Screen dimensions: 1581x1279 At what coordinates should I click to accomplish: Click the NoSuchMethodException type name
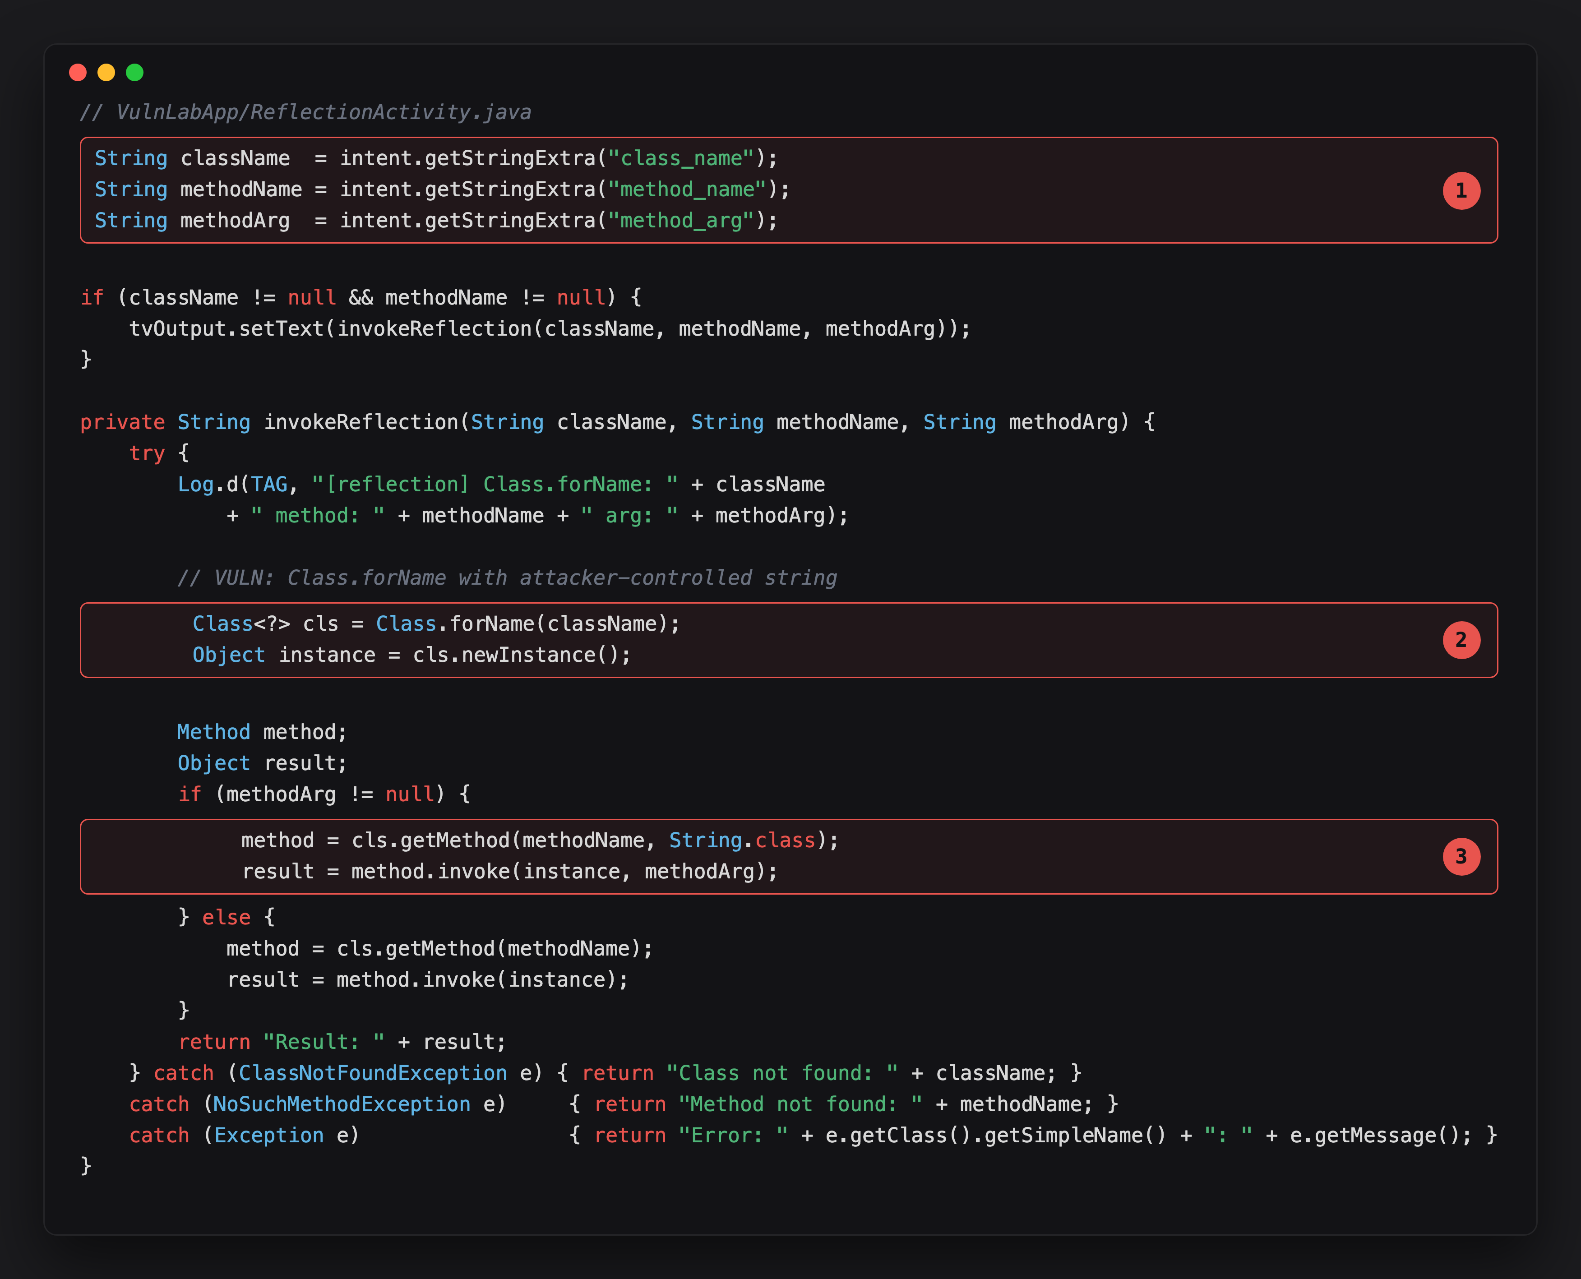click(x=342, y=1104)
